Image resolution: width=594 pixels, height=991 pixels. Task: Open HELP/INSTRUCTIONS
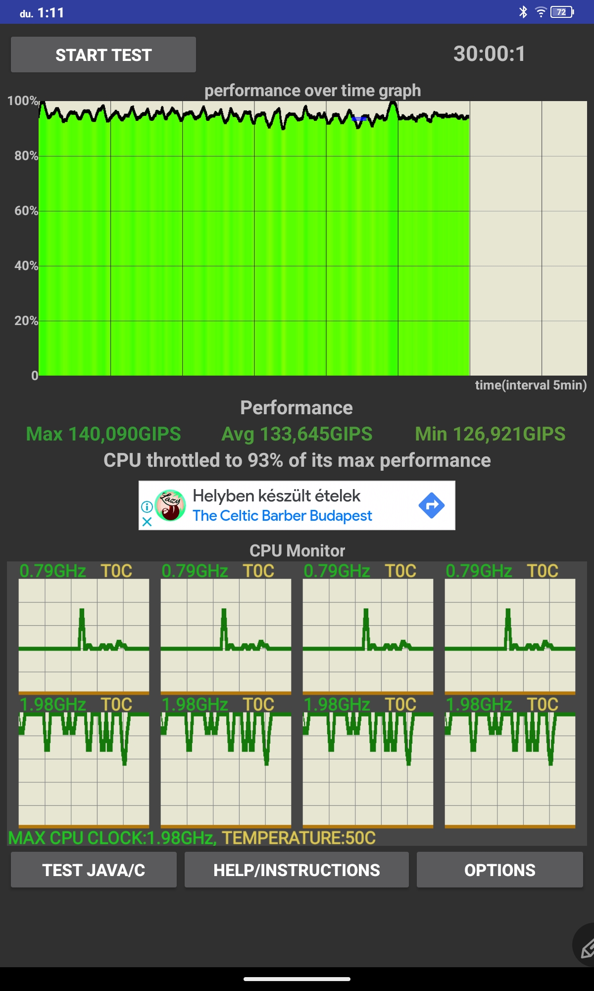pos(297,870)
